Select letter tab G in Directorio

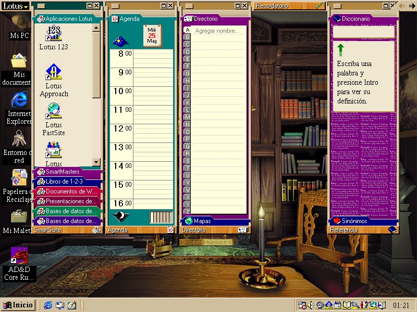tap(187, 73)
